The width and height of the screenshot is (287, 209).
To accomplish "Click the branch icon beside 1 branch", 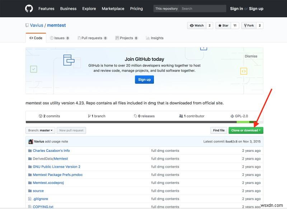I will 89,116.
